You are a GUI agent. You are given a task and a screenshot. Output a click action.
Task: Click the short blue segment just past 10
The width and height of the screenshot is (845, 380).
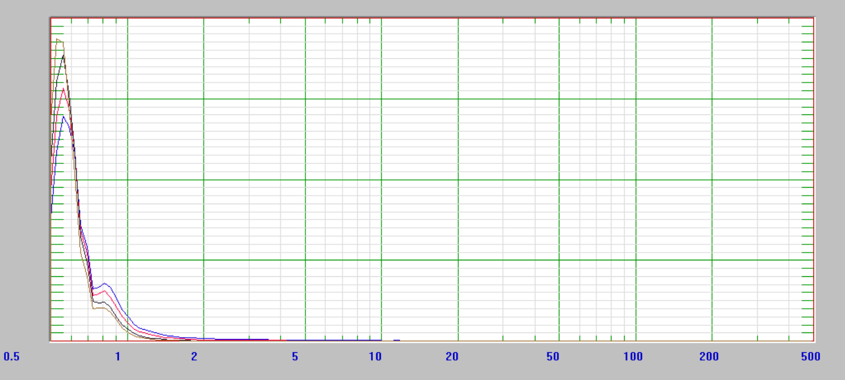coord(397,340)
